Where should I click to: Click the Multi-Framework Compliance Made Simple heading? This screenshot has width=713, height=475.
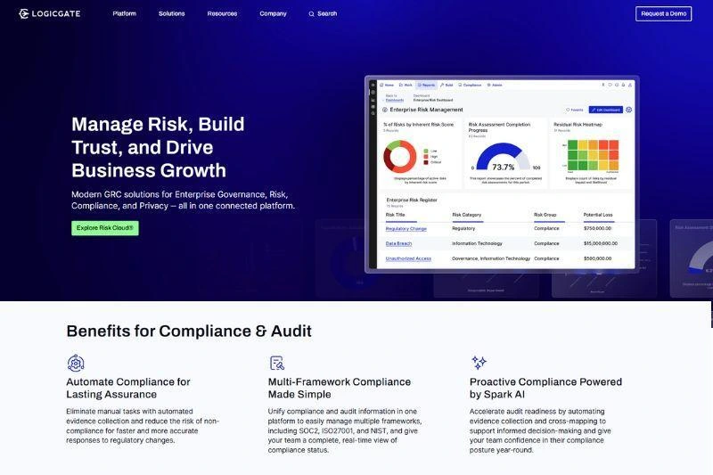click(340, 388)
